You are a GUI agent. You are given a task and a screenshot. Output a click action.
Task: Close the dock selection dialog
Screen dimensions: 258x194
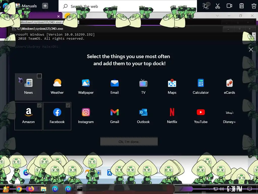pyautogui.click(x=251, y=50)
